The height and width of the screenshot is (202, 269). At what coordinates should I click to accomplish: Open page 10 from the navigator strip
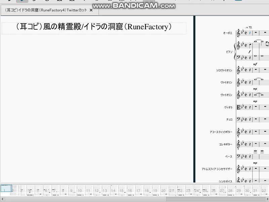pyautogui.click(x=80, y=190)
